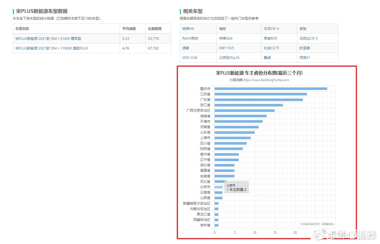The width and height of the screenshot is (380, 244).
Task: Click the 西藏自治区 axis label
Action: [x=202, y=220]
